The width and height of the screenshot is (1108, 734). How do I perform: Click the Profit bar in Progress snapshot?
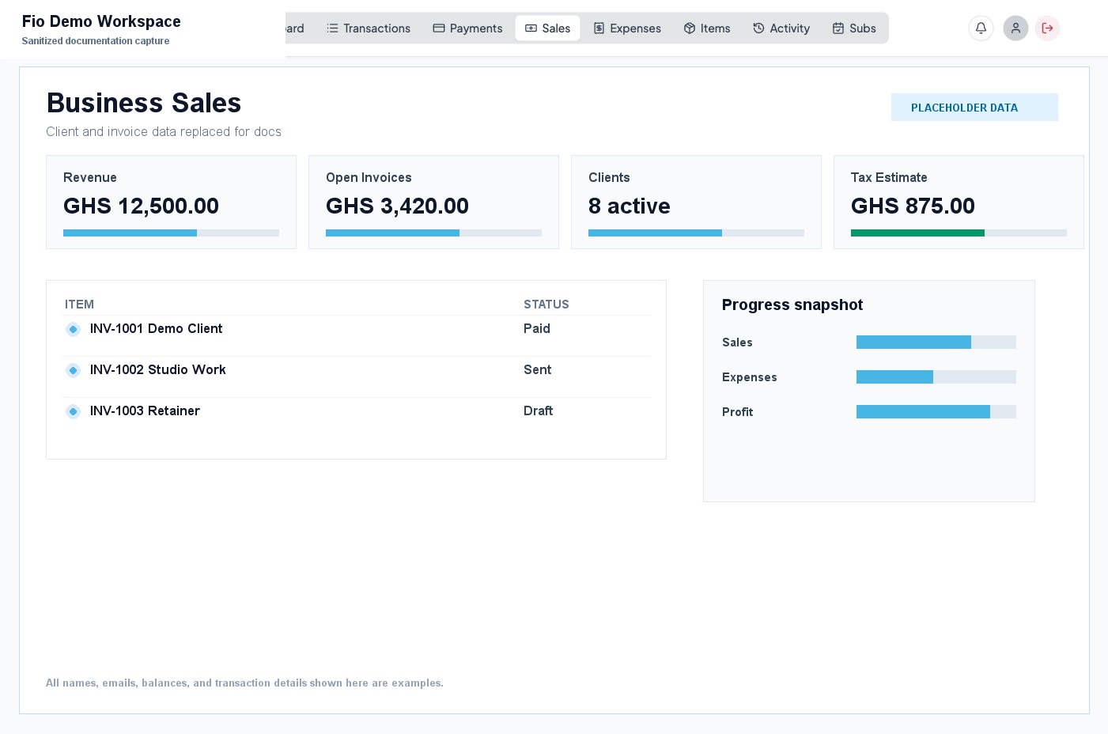click(x=936, y=411)
